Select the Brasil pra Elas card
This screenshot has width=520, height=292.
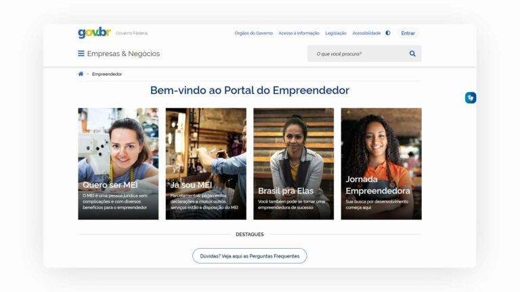pos(293,164)
